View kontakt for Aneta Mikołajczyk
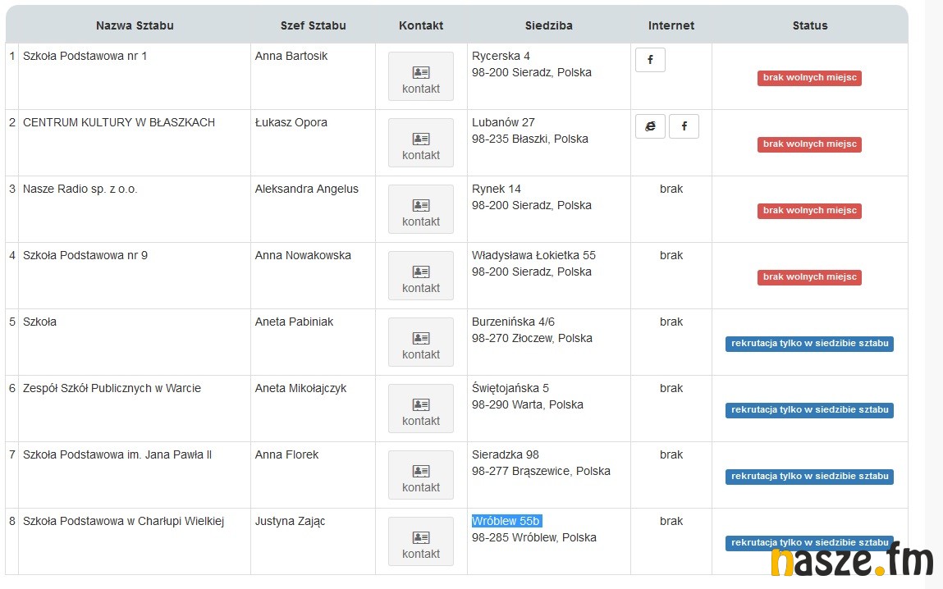943x589 pixels. pos(421,409)
